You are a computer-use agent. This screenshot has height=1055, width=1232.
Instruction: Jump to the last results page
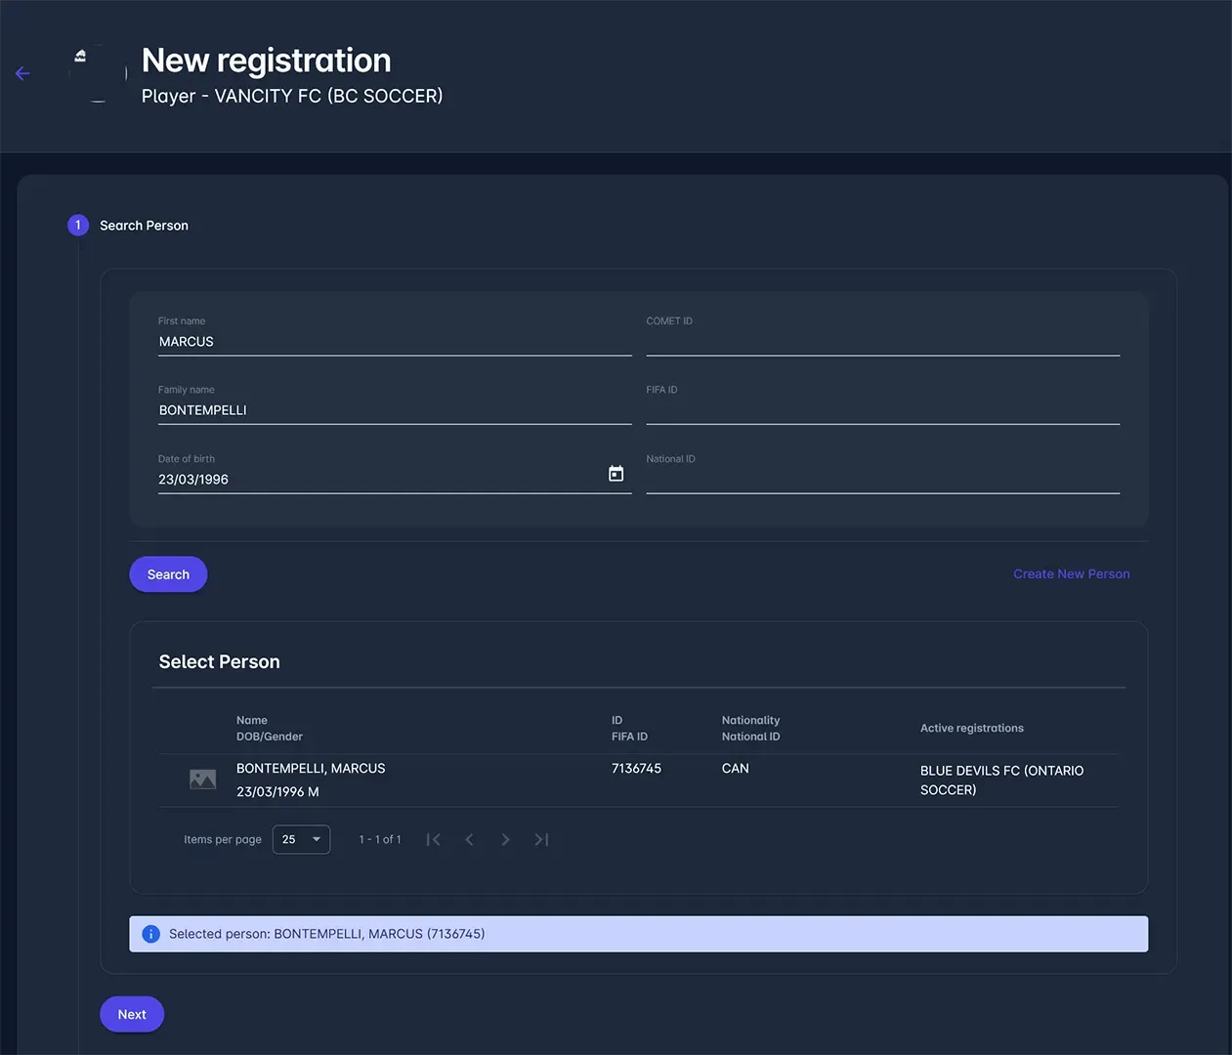click(x=541, y=840)
